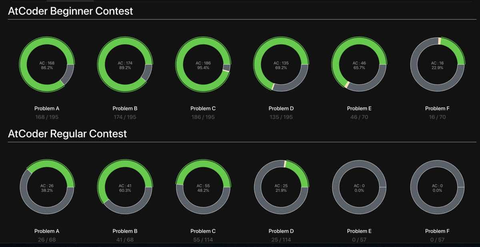
Task: Click the Problem B label with 41 / 68
Action: (125, 231)
